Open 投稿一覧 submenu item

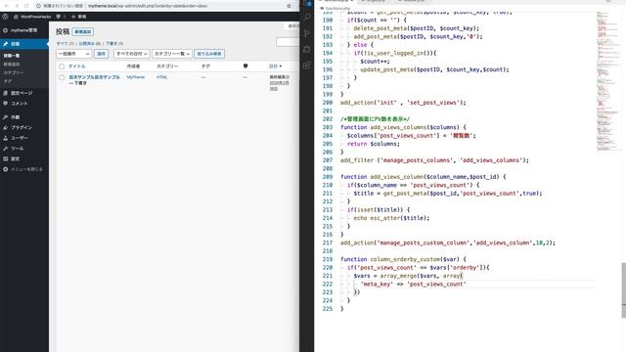pyautogui.click(x=12, y=56)
